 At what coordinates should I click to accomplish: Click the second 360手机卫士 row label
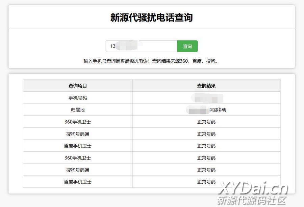pyautogui.click(x=78, y=158)
